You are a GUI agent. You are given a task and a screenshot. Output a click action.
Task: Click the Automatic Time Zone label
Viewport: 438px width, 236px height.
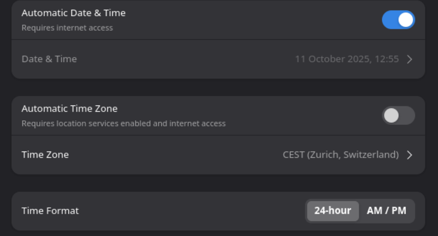point(69,108)
